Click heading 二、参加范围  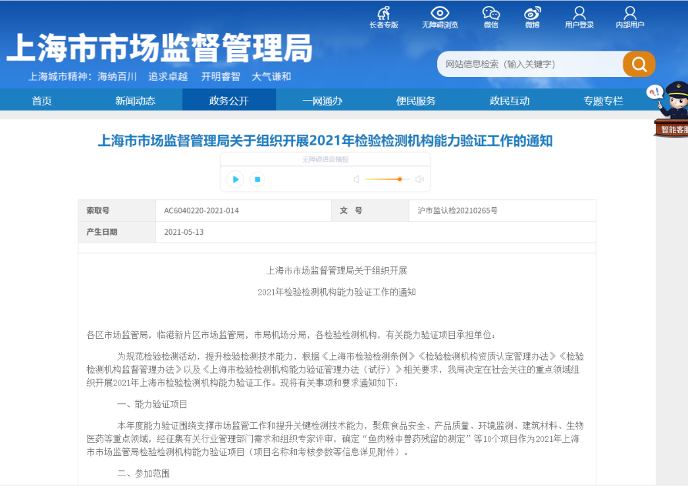144,474
